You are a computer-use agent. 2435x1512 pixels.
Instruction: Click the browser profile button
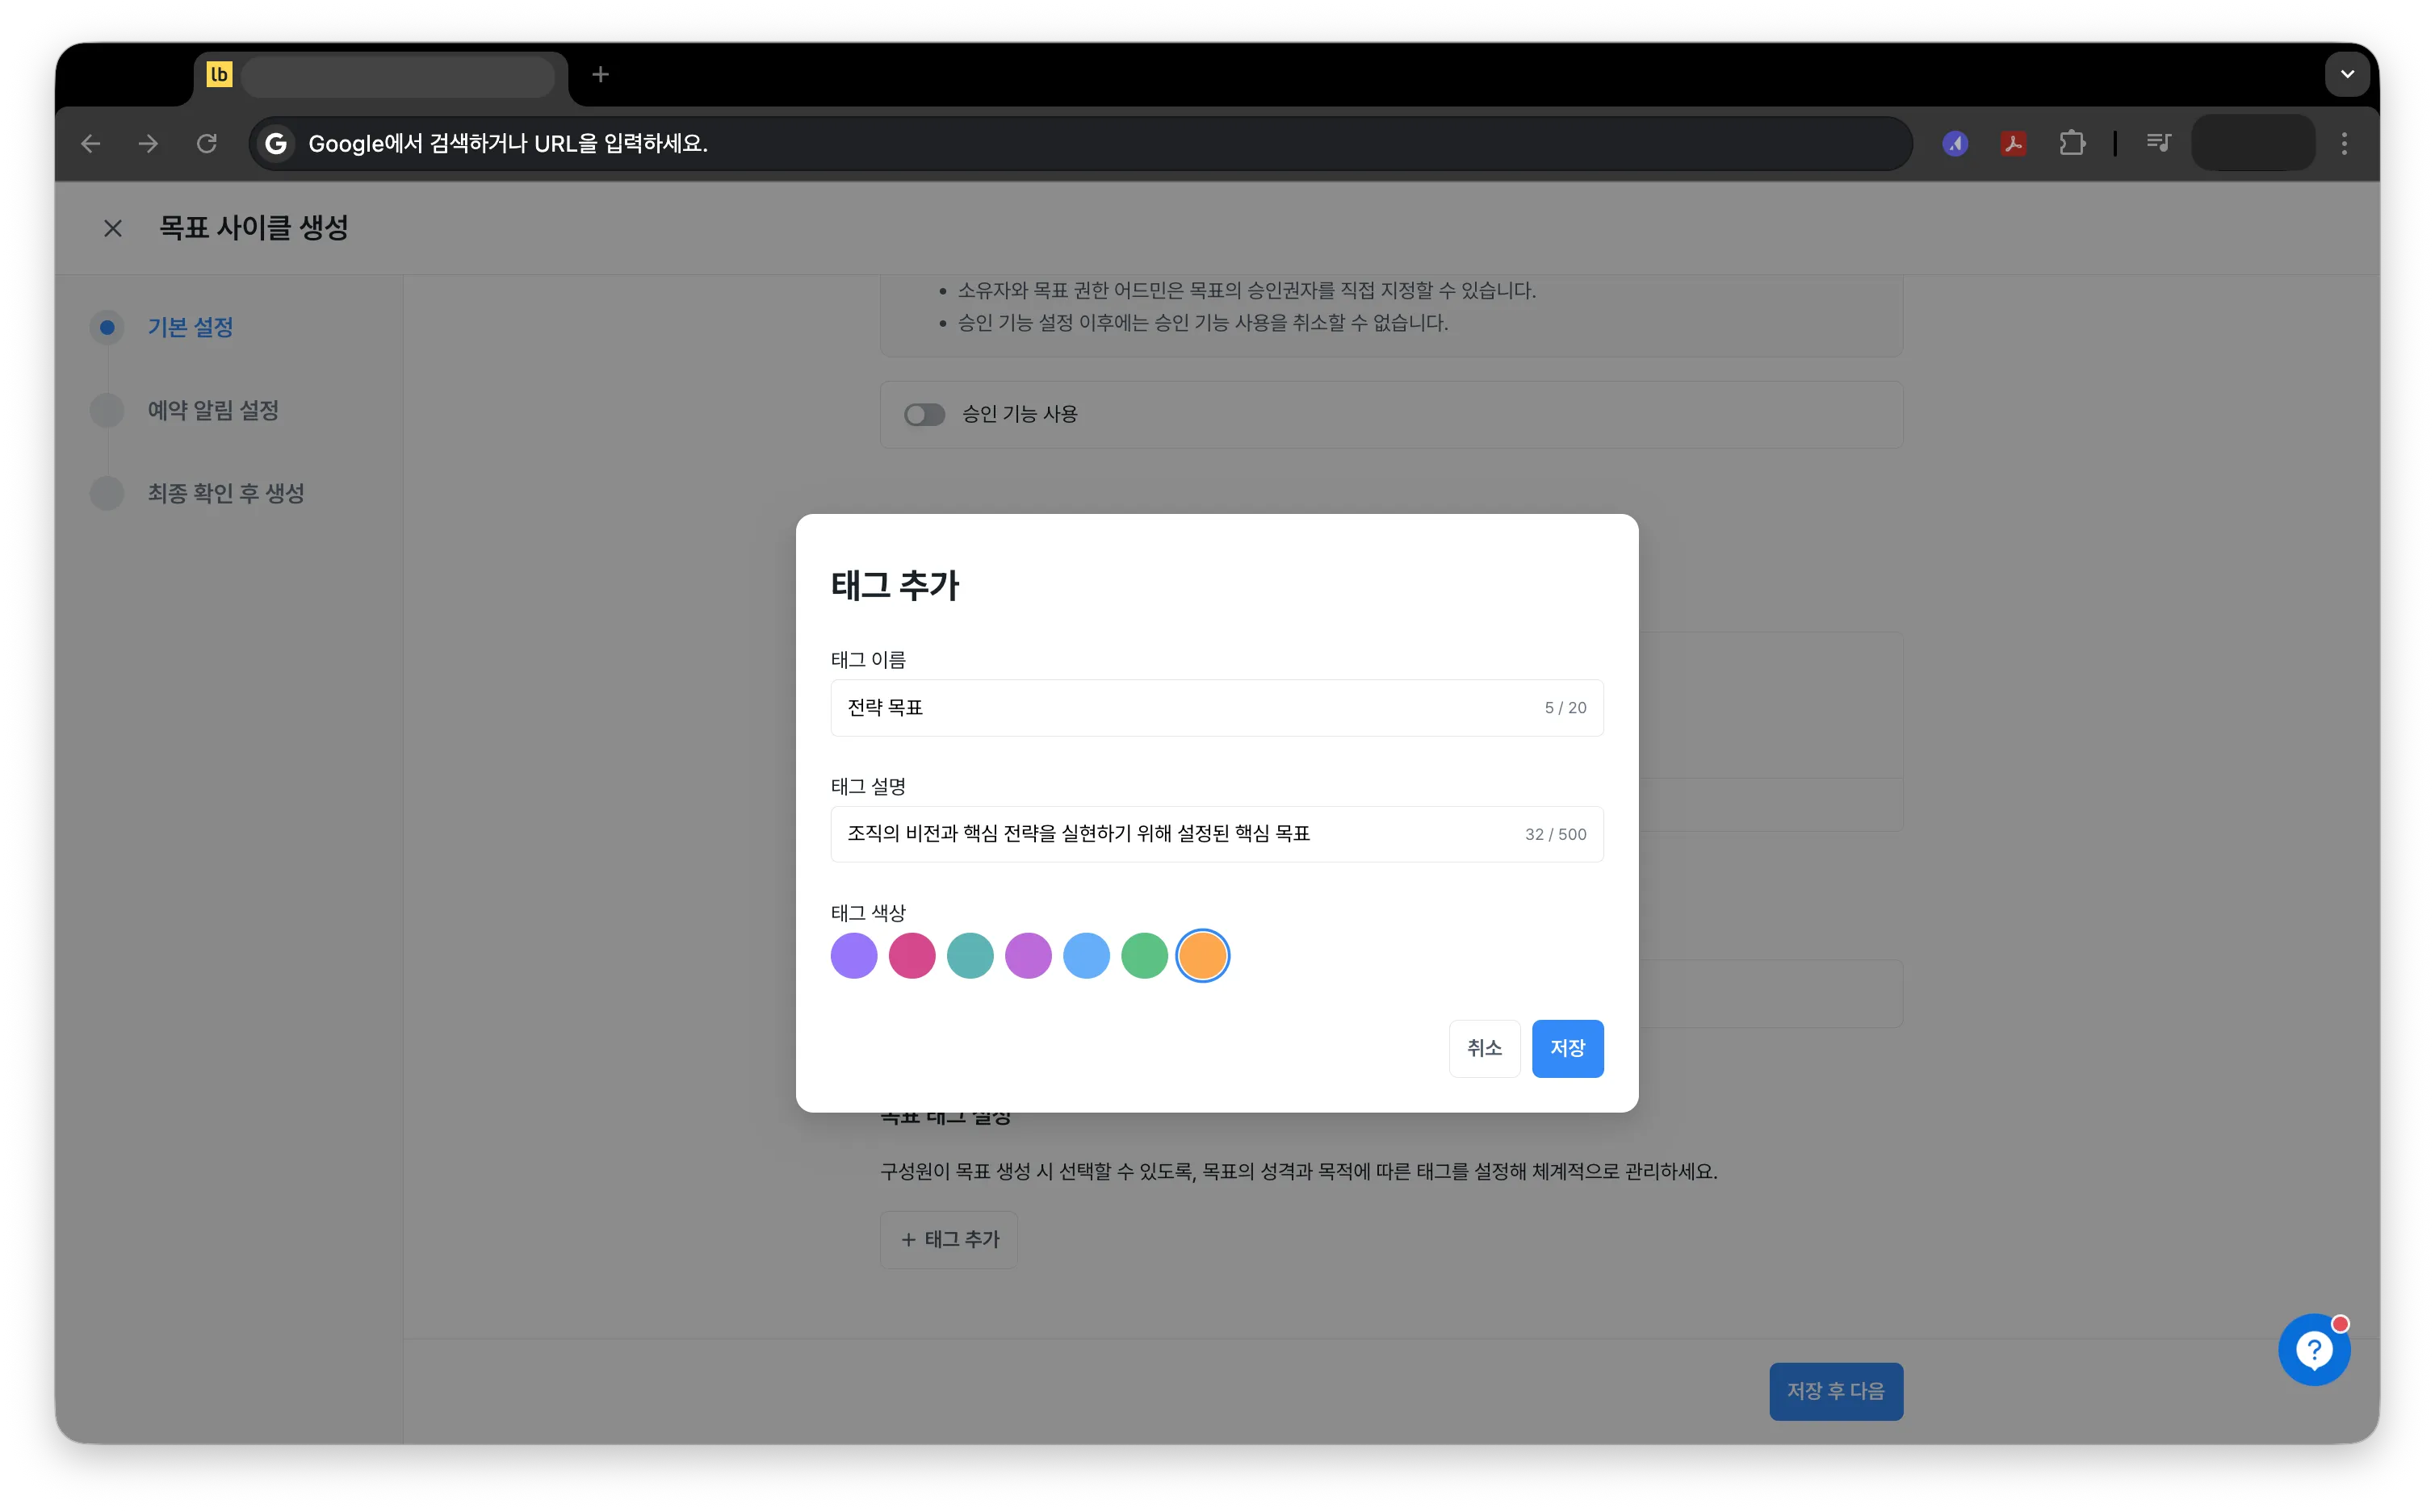pyautogui.click(x=2252, y=143)
